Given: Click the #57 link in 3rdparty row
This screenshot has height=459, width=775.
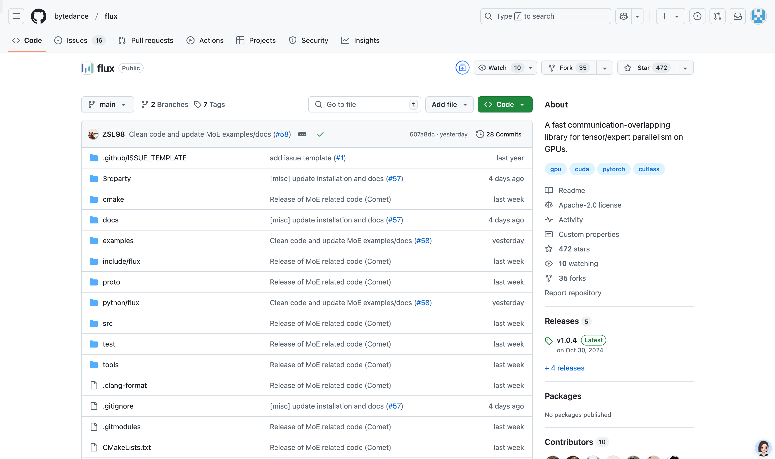Looking at the screenshot, I should (x=395, y=179).
